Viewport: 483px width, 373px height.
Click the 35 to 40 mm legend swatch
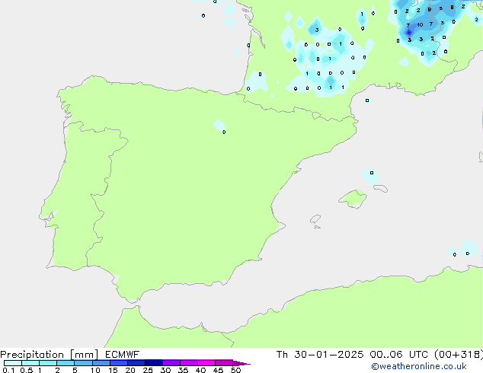(188, 363)
